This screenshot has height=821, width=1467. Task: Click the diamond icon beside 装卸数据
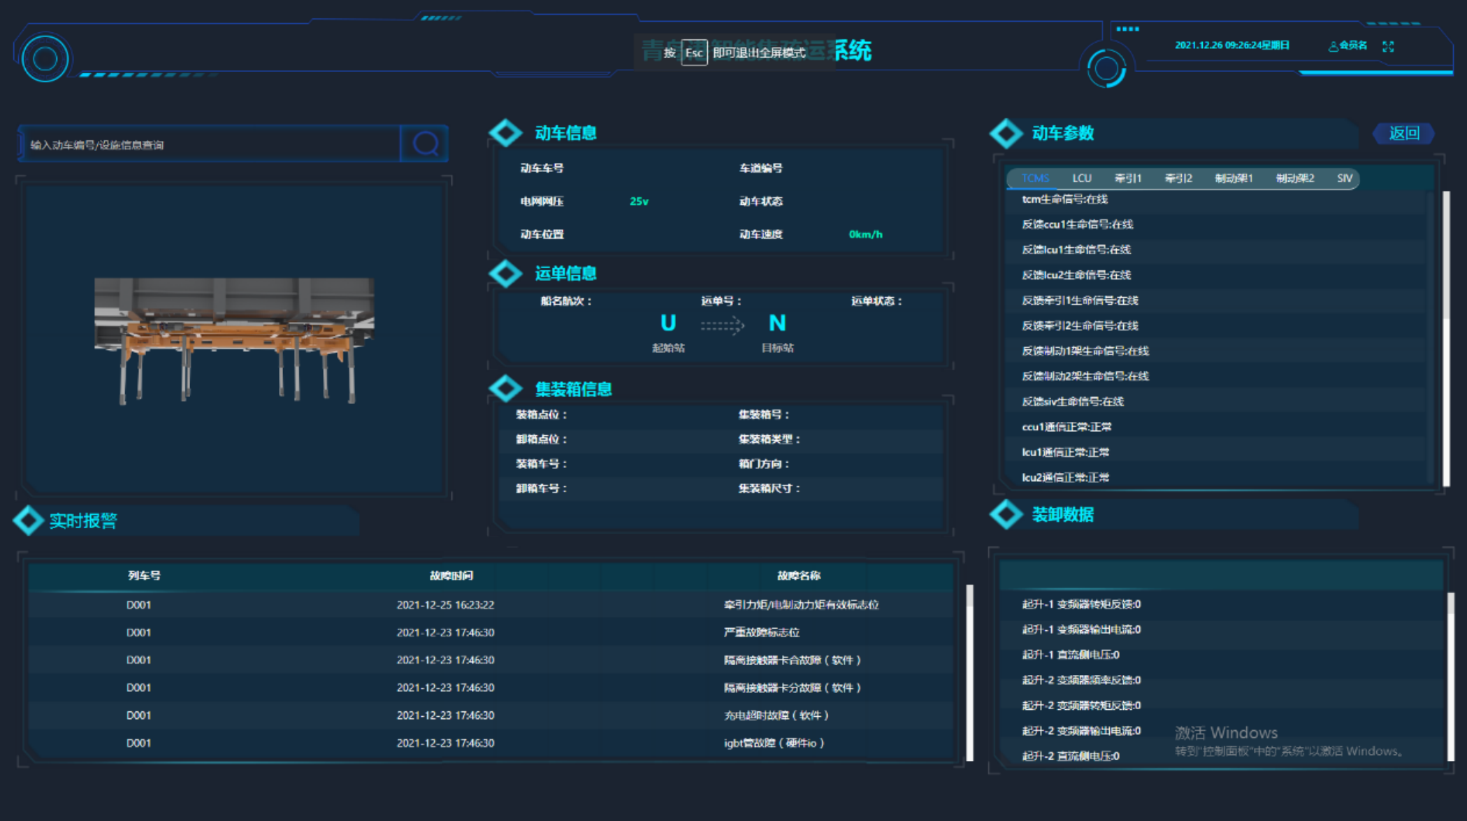tap(1006, 515)
